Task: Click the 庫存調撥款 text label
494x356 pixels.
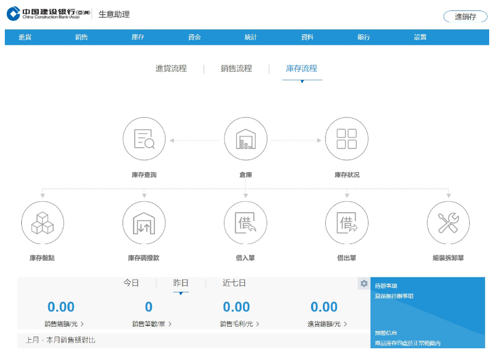Action: pos(144,258)
